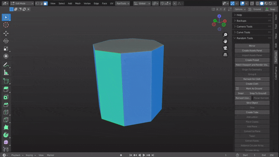Click the mesh symmetry butterfly icon
Image resolution: width=279 pixels, height=157 pixels.
point(213,9)
